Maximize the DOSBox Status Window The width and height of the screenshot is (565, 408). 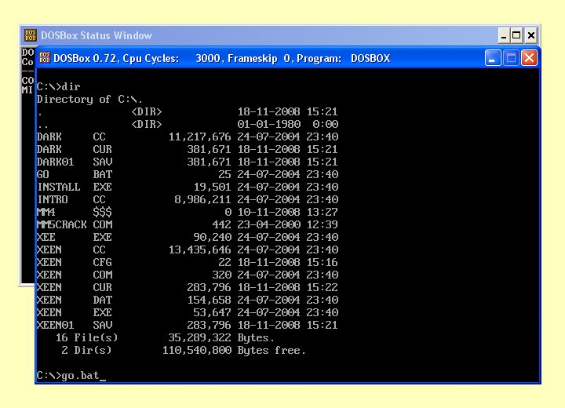coord(516,35)
